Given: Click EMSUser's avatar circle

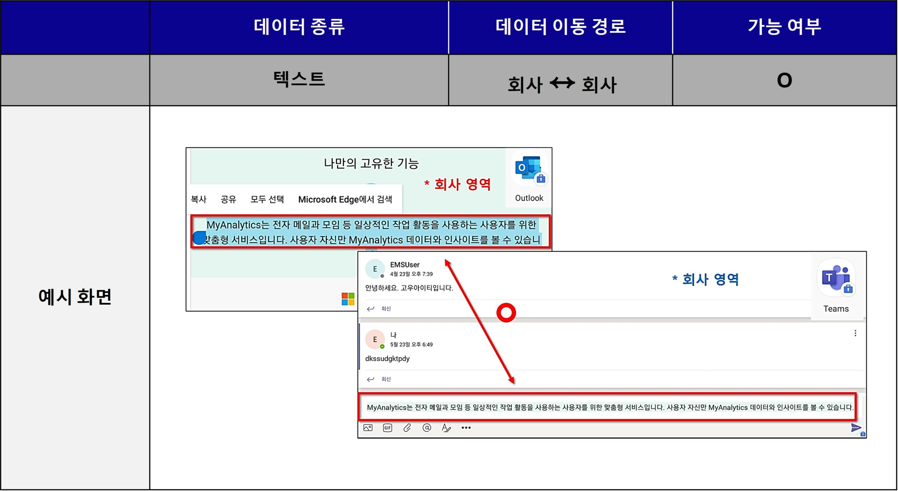Looking at the screenshot, I should pos(375,269).
